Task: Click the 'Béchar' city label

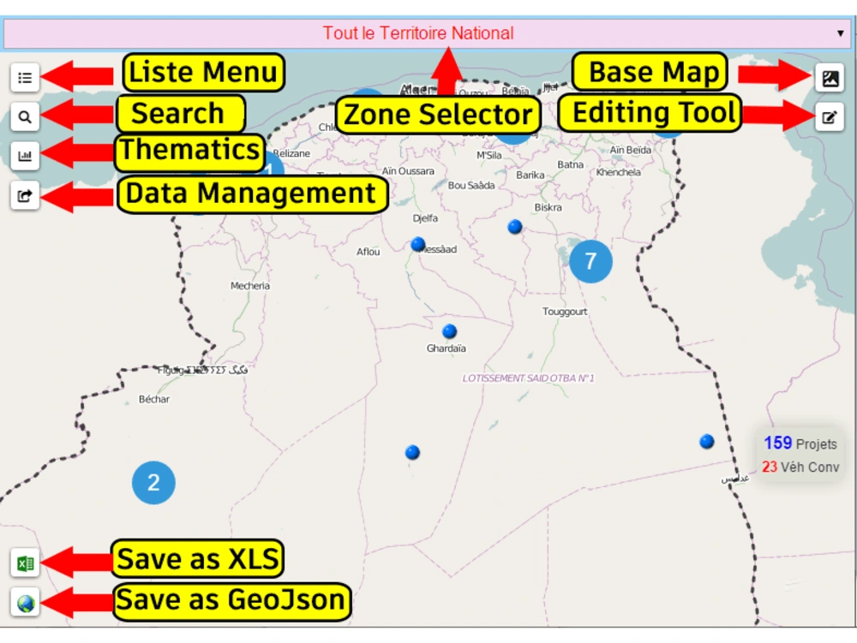Action: pyautogui.click(x=154, y=399)
